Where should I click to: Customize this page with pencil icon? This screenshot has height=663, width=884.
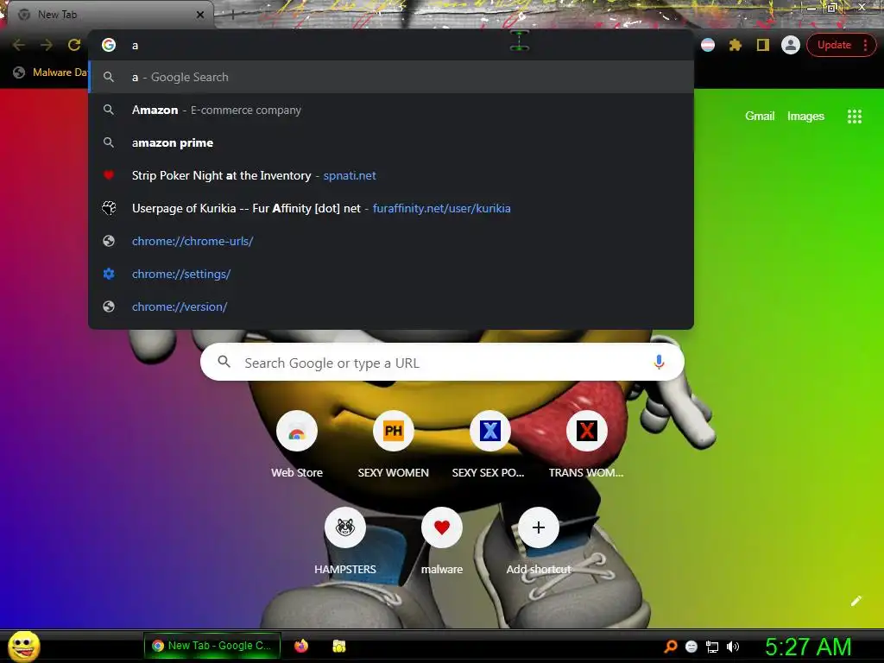[x=856, y=601]
